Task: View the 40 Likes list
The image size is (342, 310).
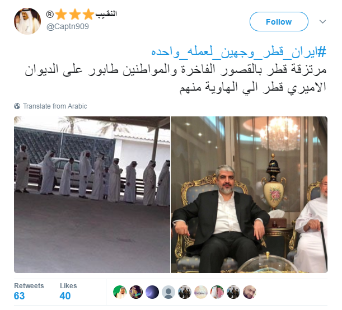Action: 68,292
